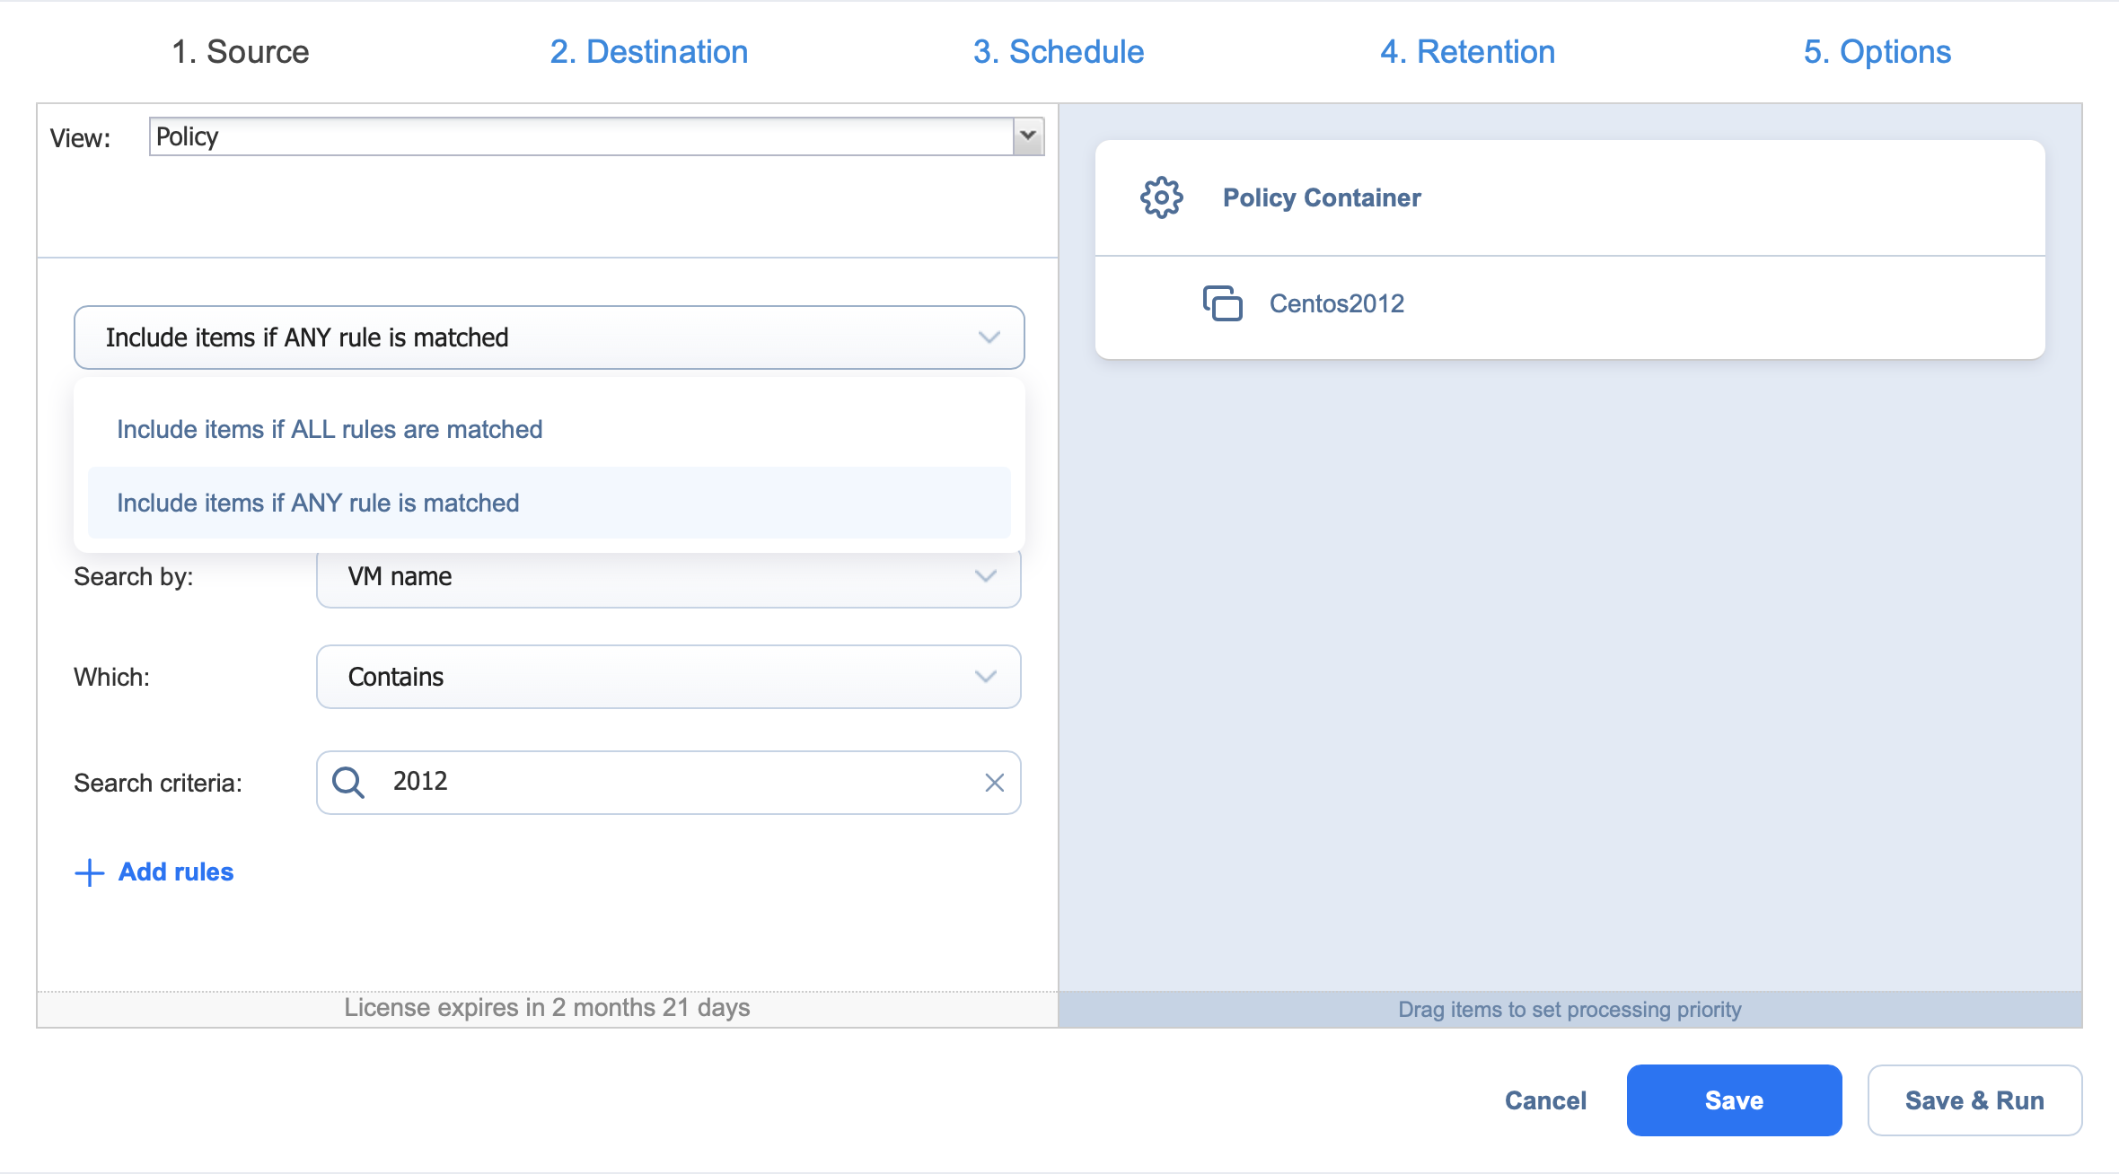
Task: Click the Centos2012 VM icon
Action: pos(1222,303)
